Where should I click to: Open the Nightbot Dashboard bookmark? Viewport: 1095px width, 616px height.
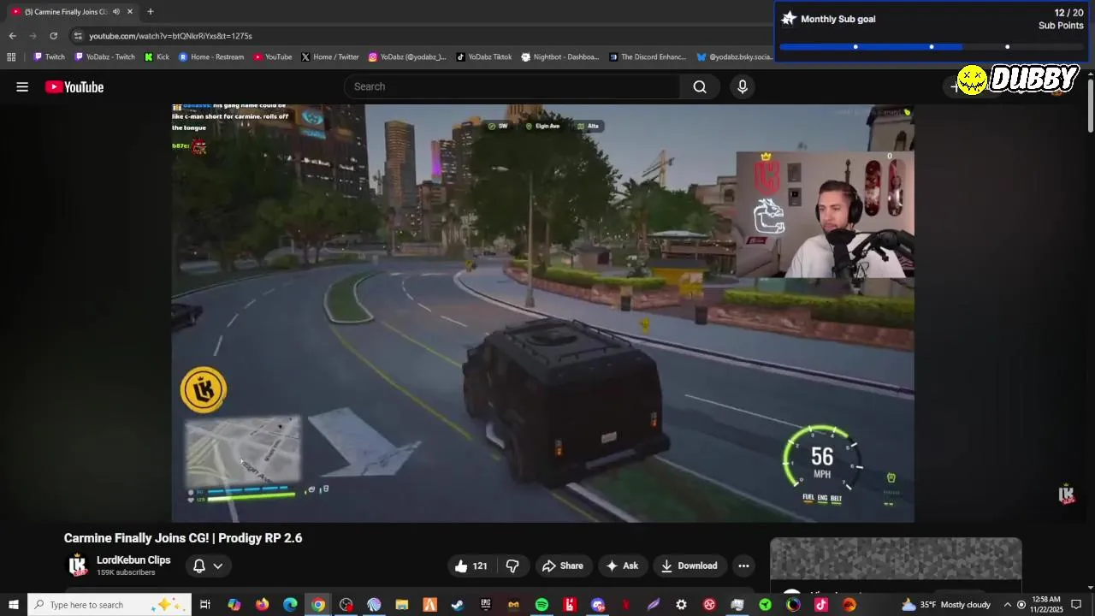pyautogui.click(x=560, y=57)
